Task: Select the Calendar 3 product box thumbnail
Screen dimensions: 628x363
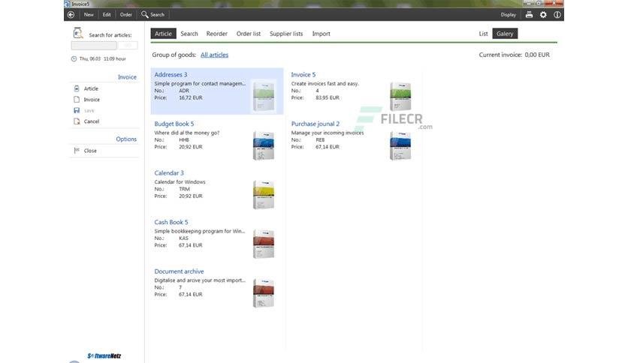Action: click(x=264, y=195)
